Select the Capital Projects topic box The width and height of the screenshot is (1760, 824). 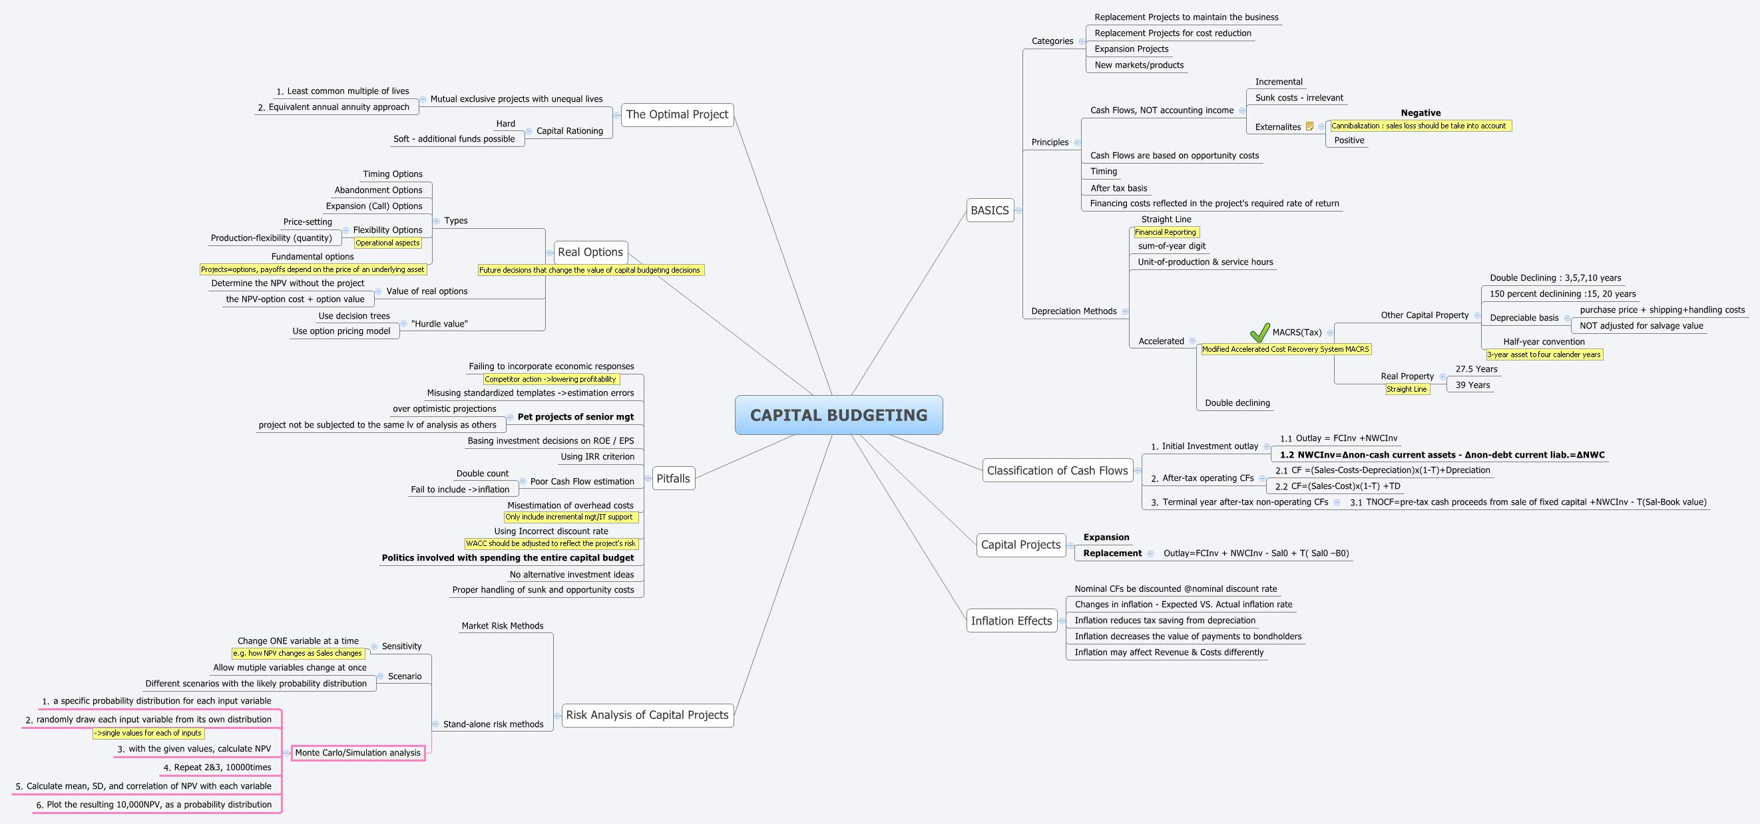(1020, 545)
